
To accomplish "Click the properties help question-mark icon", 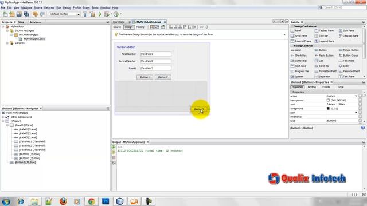I will [363, 128].
